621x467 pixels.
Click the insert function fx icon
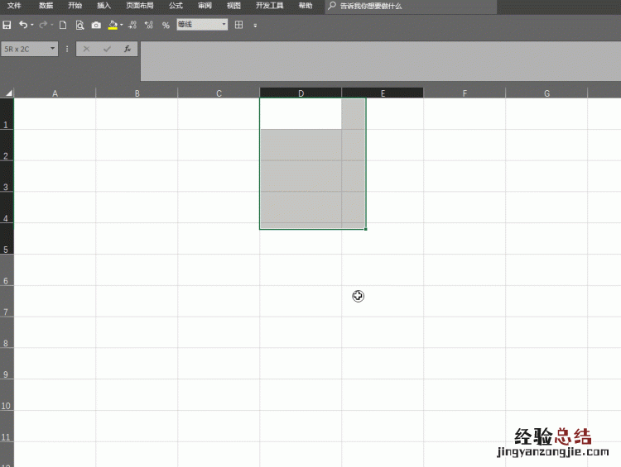(127, 49)
